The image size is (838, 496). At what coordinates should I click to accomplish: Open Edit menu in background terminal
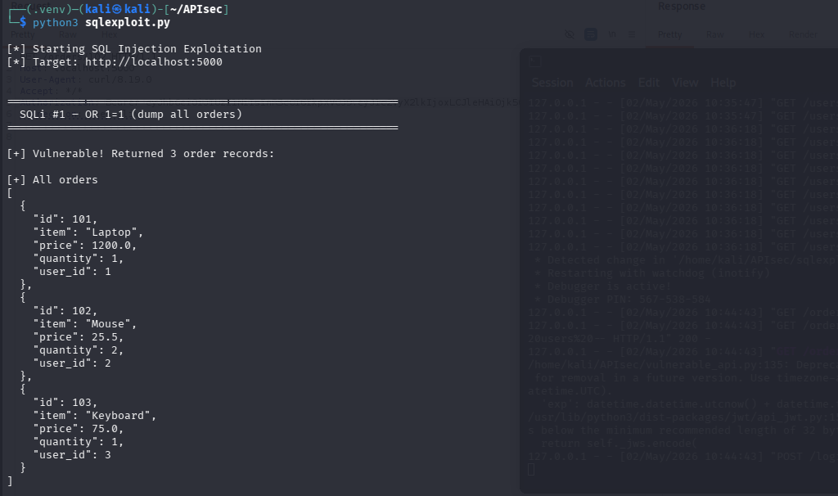pos(649,83)
